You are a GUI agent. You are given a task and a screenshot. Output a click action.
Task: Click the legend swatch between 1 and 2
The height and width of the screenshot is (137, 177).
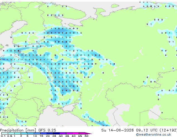[x=18, y=133]
